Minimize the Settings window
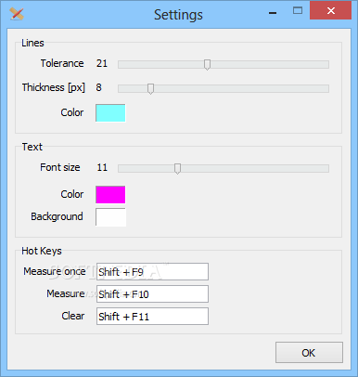 273,13
